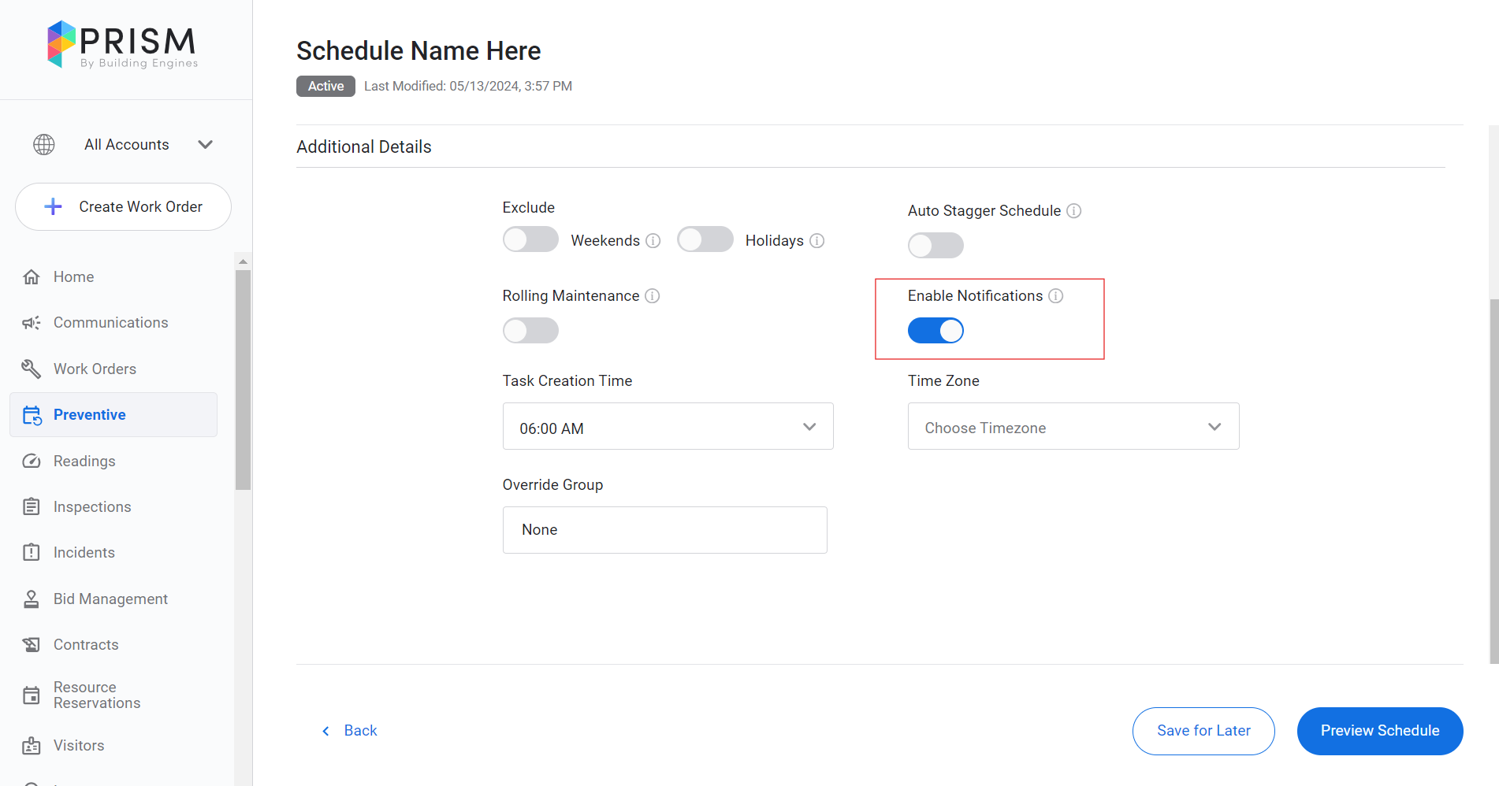Image resolution: width=1499 pixels, height=786 pixels.
Task: Click the sidebar vertical scrollbar thumb
Action: (243, 380)
